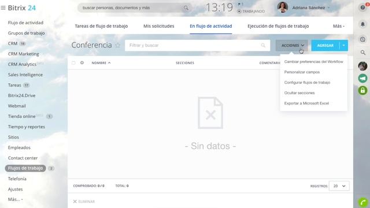Open CRM Analytics in sidebar
This screenshot has height=208, width=370.
pyautogui.click(x=22, y=64)
